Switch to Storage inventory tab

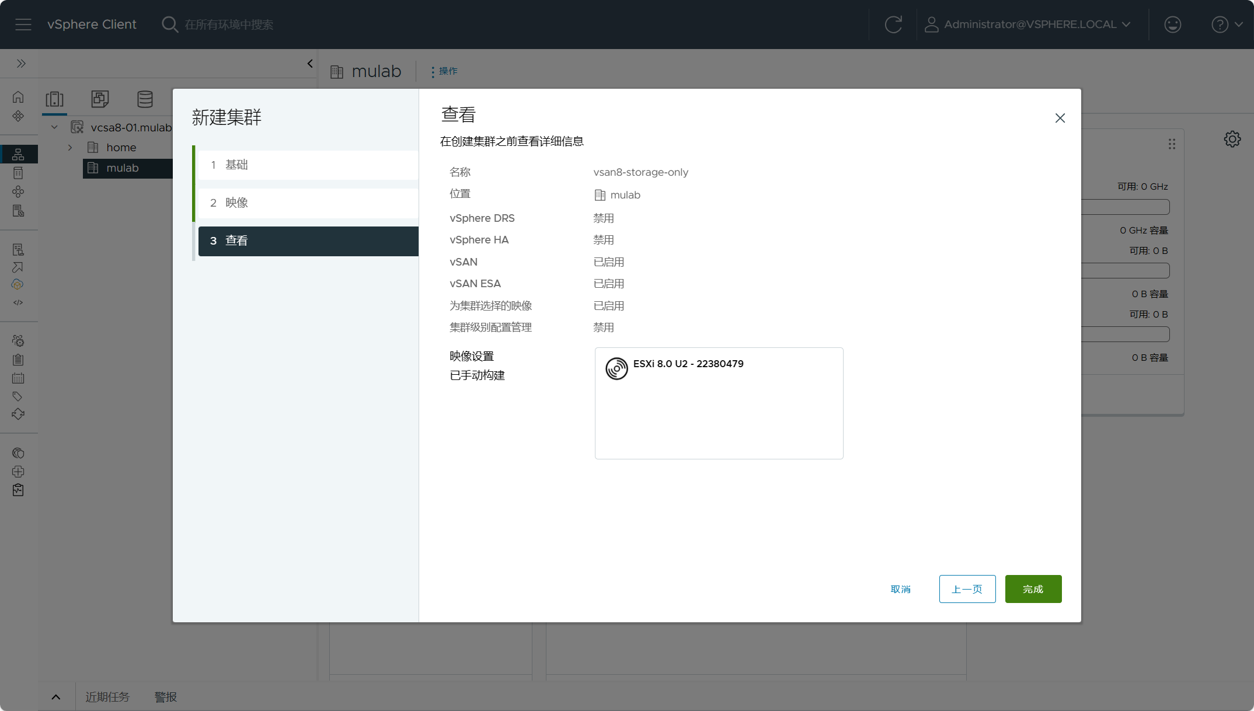click(145, 99)
